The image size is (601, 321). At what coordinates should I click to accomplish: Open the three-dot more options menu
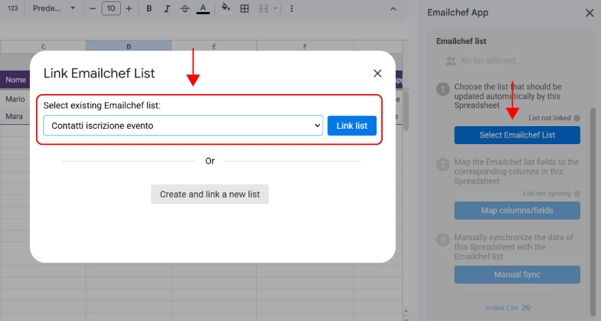[x=292, y=9]
